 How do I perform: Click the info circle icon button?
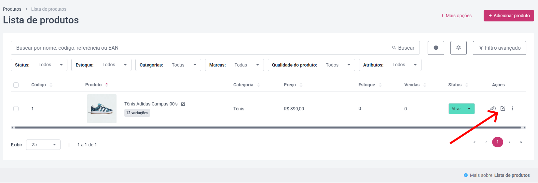(x=436, y=48)
